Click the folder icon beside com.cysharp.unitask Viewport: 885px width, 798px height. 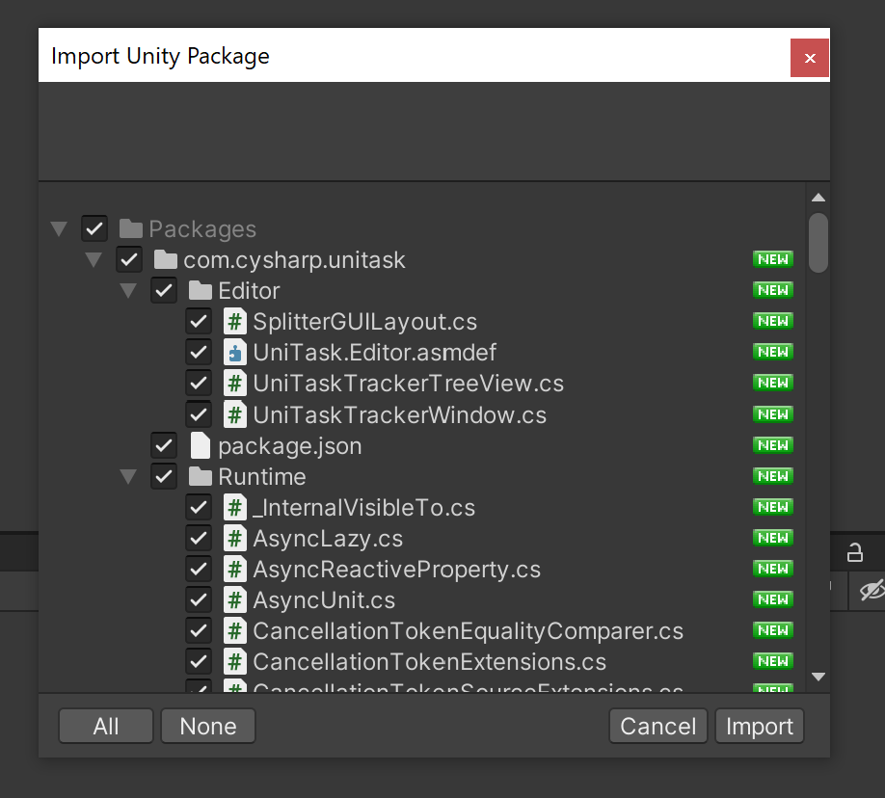[165, 259]
